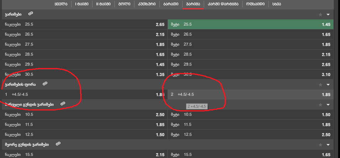Switch to the გოლი tab
340x158 pixels.
(x=124, y=4)
